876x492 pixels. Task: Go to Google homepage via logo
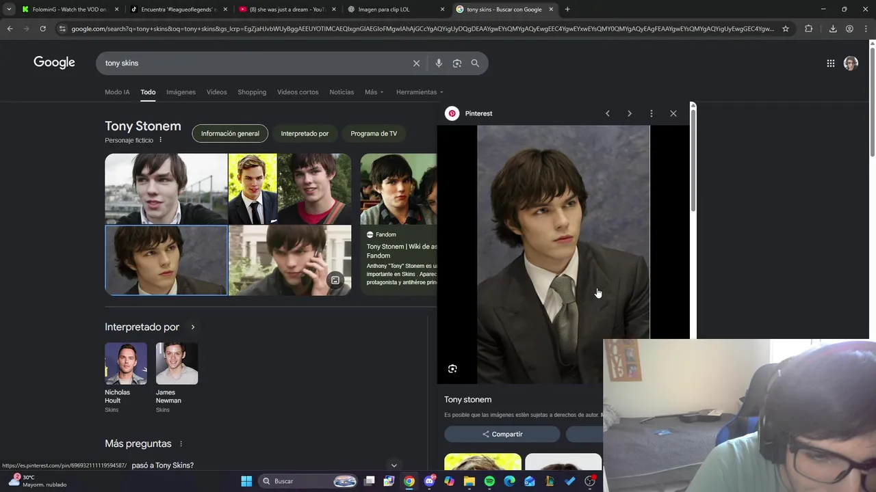coord(54,63)
